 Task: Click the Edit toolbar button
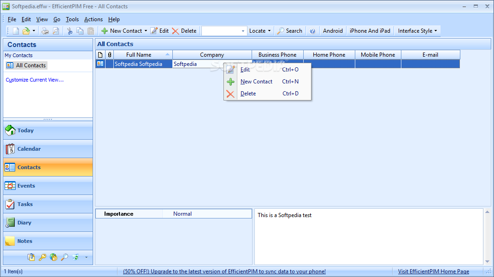[x=159, y=31]
